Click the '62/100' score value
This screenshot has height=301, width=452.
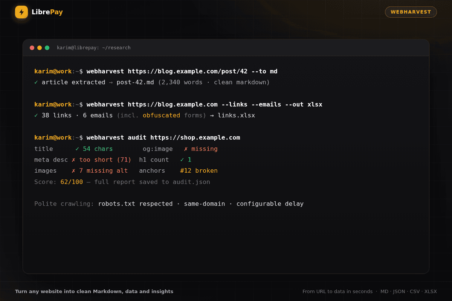tap(72, 182)
